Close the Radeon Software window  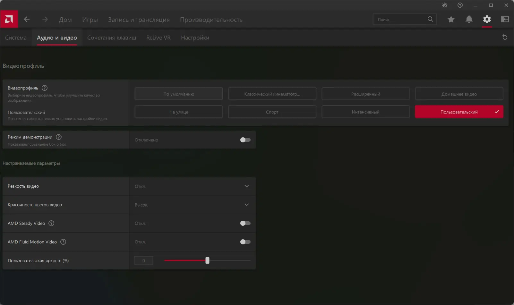tap(506, 5)
